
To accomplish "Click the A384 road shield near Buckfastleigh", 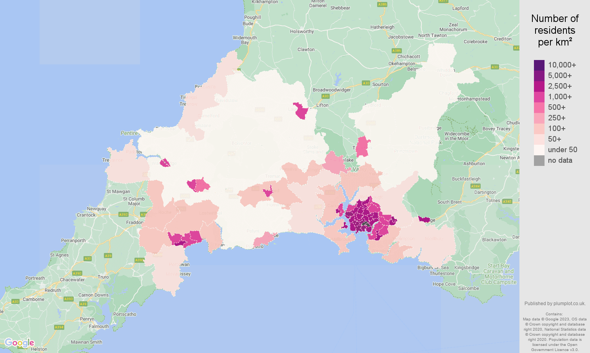I will click(475, 186).
